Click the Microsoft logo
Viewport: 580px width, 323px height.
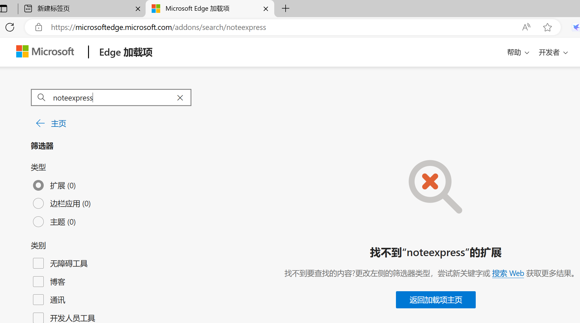pyautogui.click(x=45, y=52)
